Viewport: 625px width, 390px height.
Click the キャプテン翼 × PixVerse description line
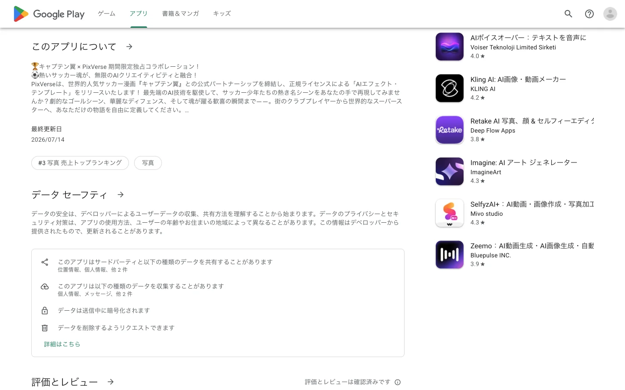point(116,66)
